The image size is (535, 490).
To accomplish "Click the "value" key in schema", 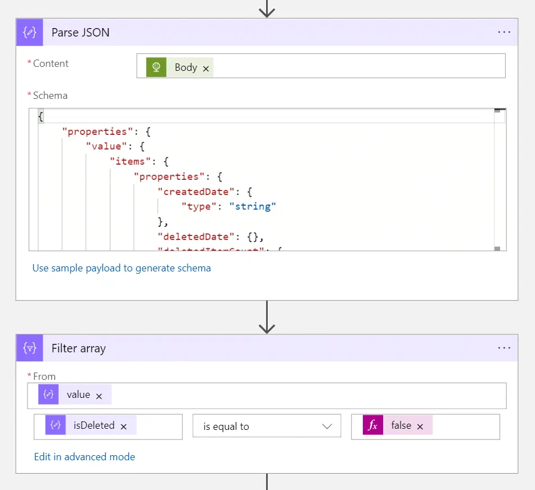I will coord(106,147).
